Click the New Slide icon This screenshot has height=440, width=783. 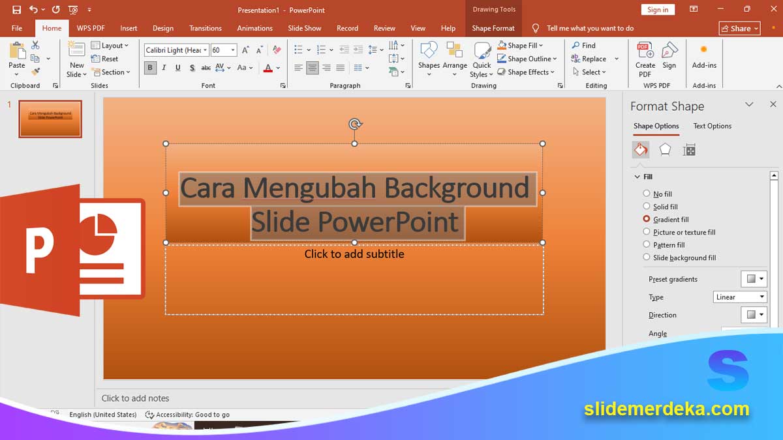click(76, 51)
